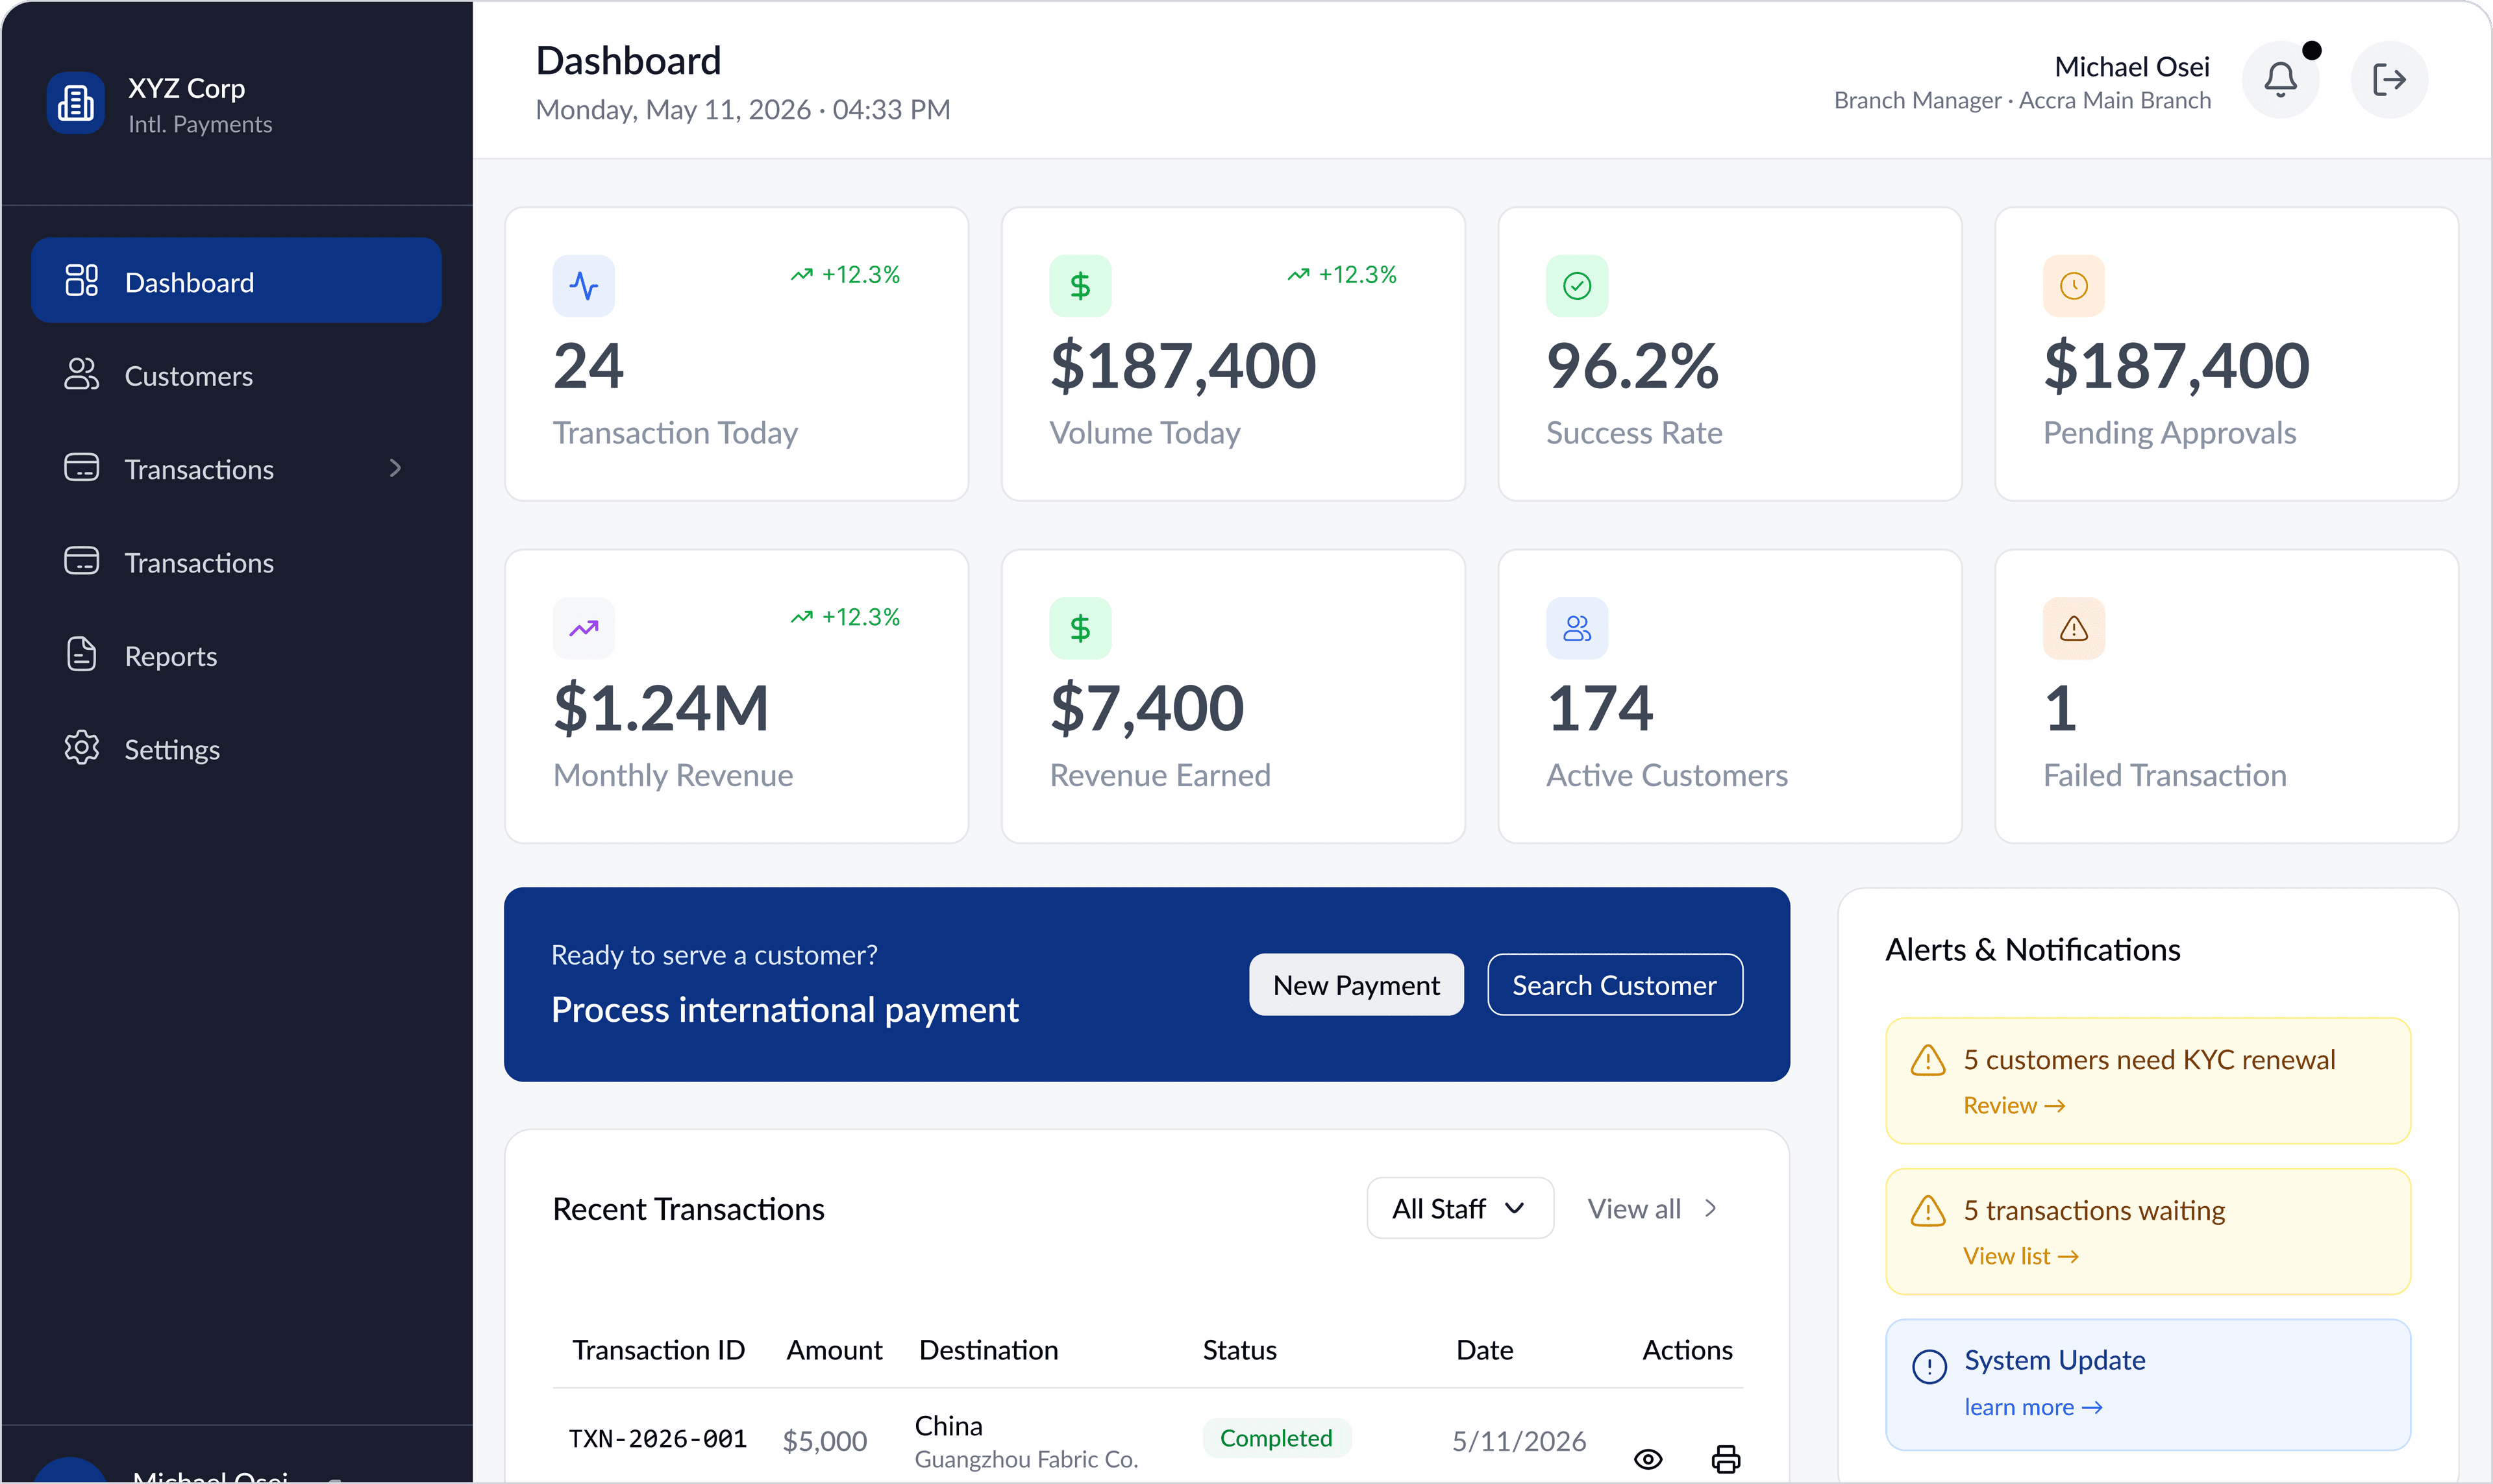
Task: Click the System Update info icon
Action: [1929, 1366]
